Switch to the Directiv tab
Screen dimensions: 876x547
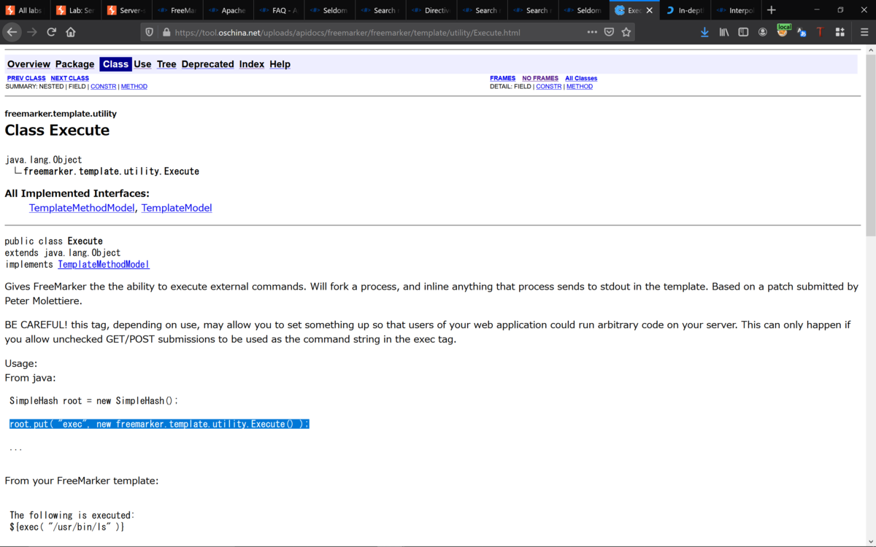coord(431,10)
